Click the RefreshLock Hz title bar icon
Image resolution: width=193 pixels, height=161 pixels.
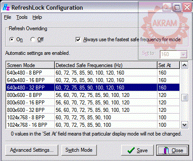point(6,7)
